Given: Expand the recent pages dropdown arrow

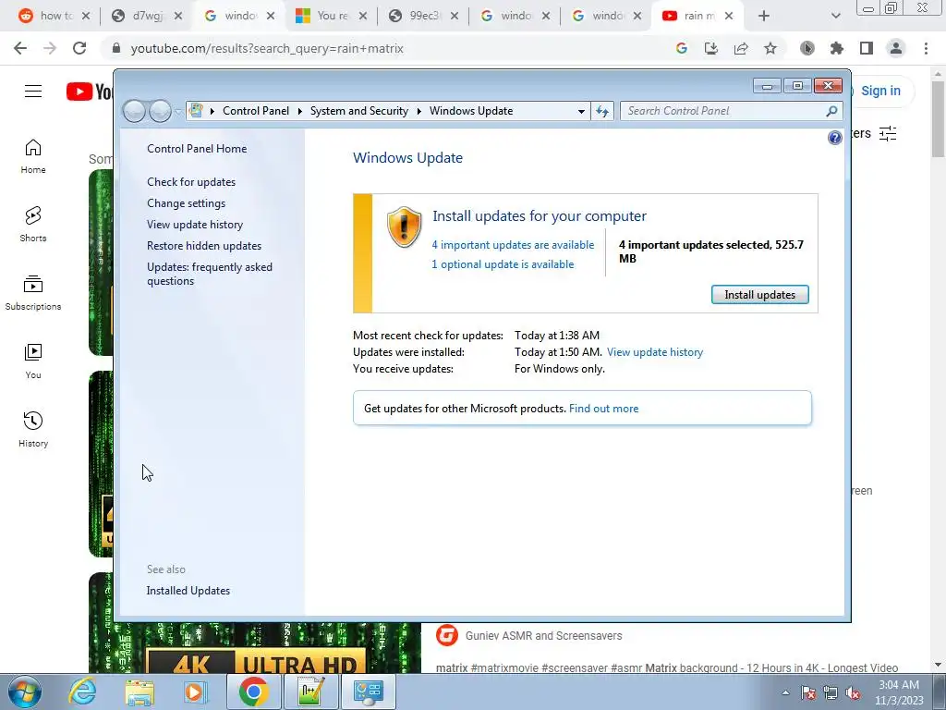Looking at the screenshot, I should (178, 112).
